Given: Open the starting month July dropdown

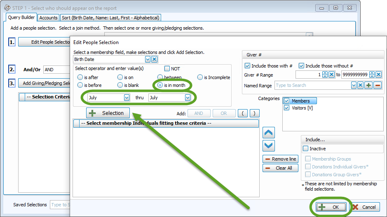Looking at the screenshot, I should [127, 98].
